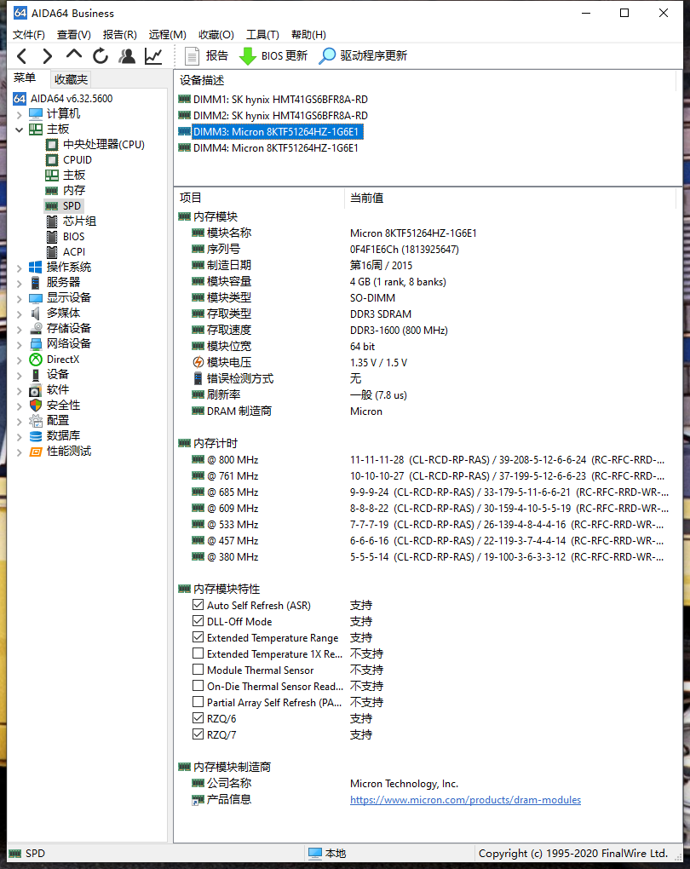Screen dimensions: 690x869
Task: Toggle DLL-Off Mode checkbox
Action: point(198,621)
